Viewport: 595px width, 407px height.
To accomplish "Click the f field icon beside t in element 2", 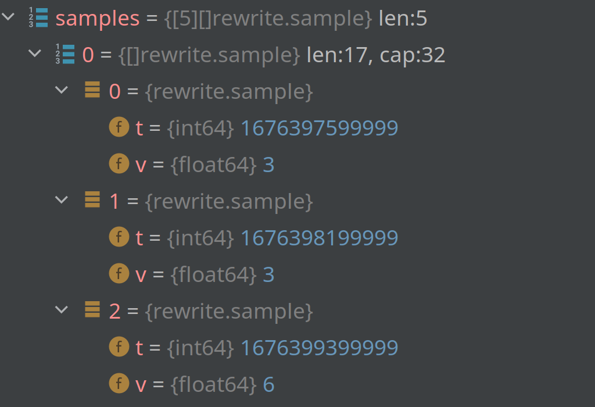I will (x=119, y=347).
